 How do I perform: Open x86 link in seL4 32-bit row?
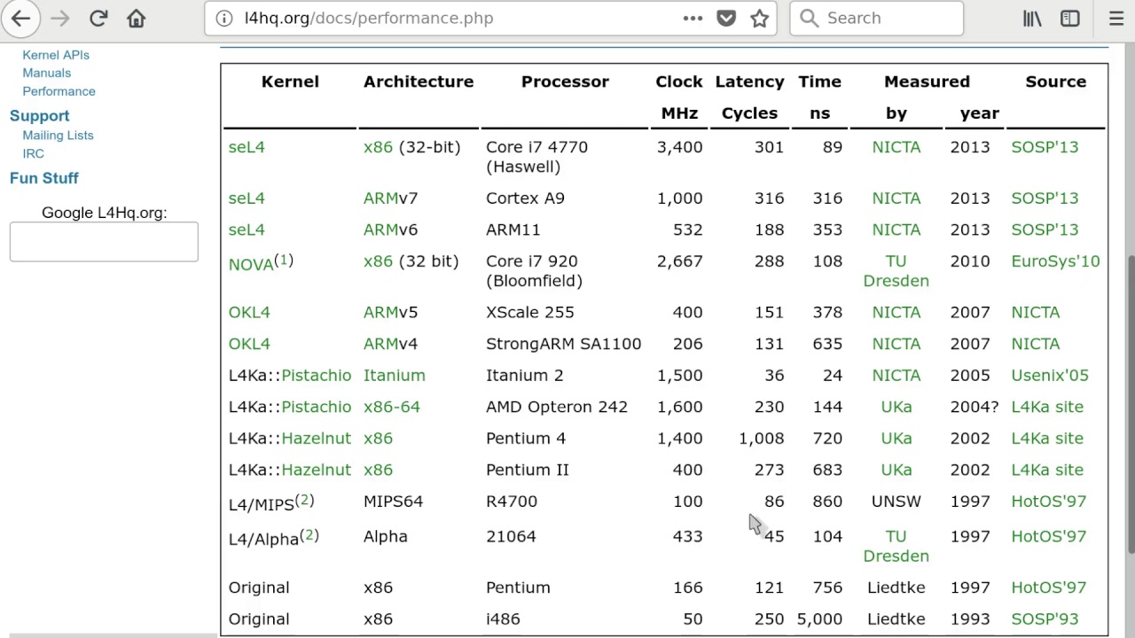coord(378,147)
